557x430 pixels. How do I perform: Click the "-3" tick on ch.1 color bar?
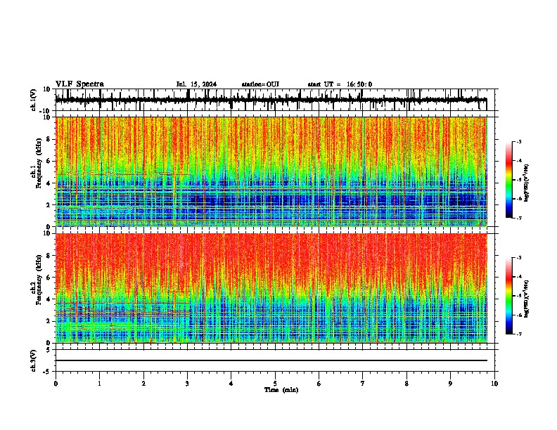(518, 141)
